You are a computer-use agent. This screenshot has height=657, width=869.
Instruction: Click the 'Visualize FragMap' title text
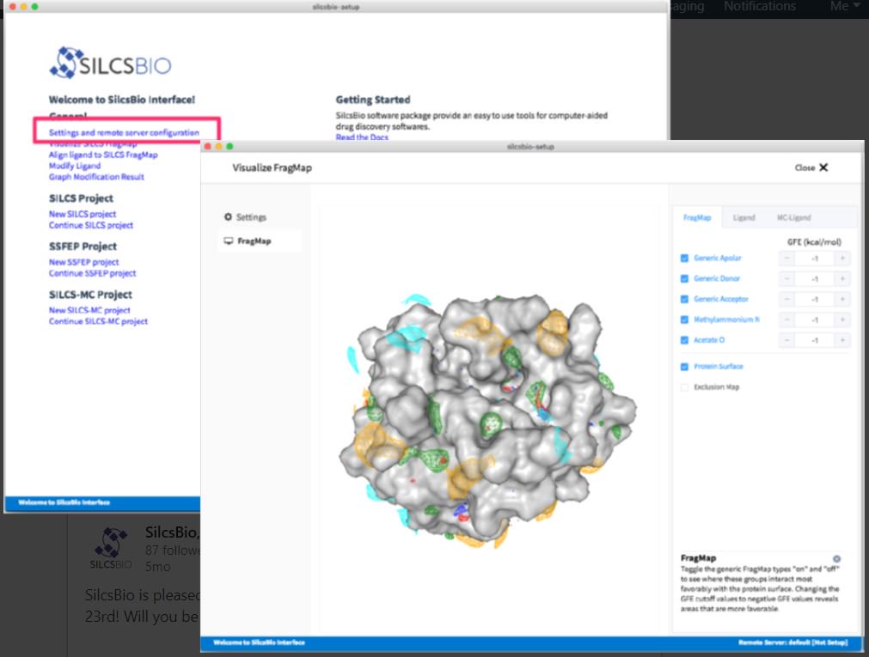[x=272, y=167]
